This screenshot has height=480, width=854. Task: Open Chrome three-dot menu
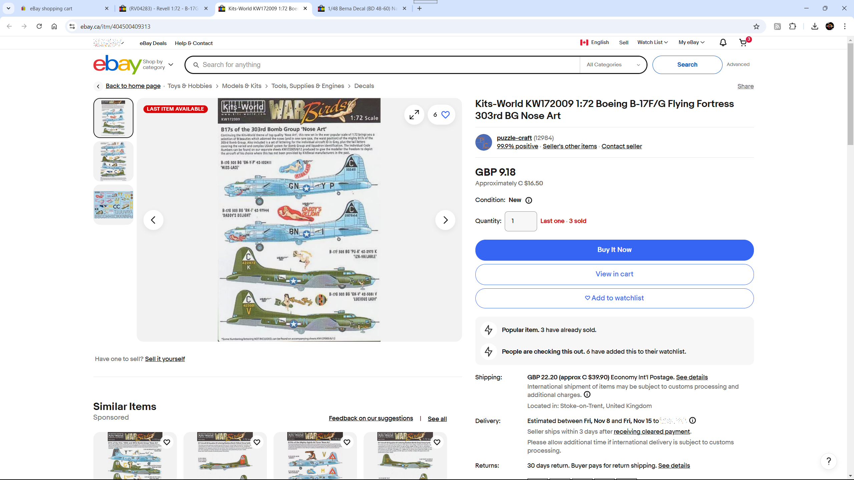[x=845, y=26]
